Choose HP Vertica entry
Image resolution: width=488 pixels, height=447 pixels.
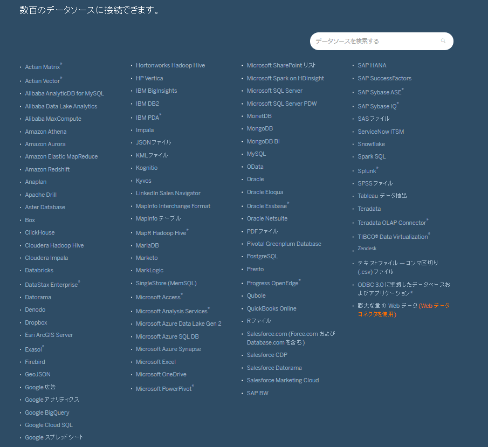click(x=149, y=78)
